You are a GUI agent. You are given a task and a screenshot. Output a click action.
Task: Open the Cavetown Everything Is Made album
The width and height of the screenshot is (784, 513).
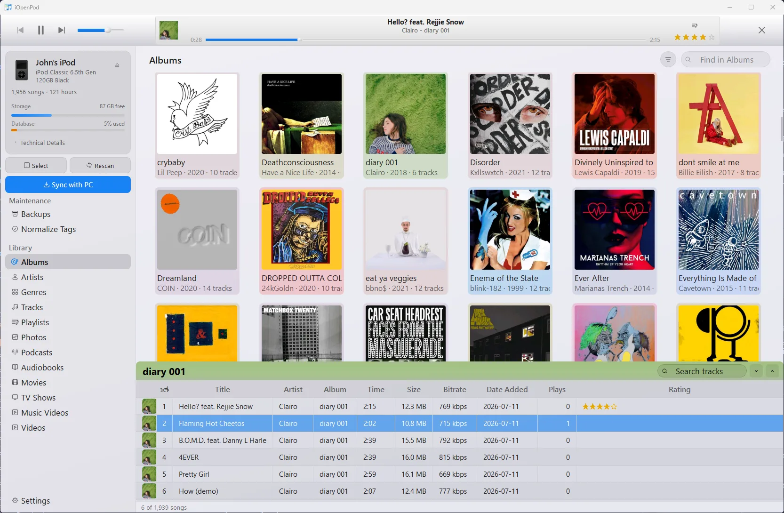pyautogui.click(x=719, y=241)
